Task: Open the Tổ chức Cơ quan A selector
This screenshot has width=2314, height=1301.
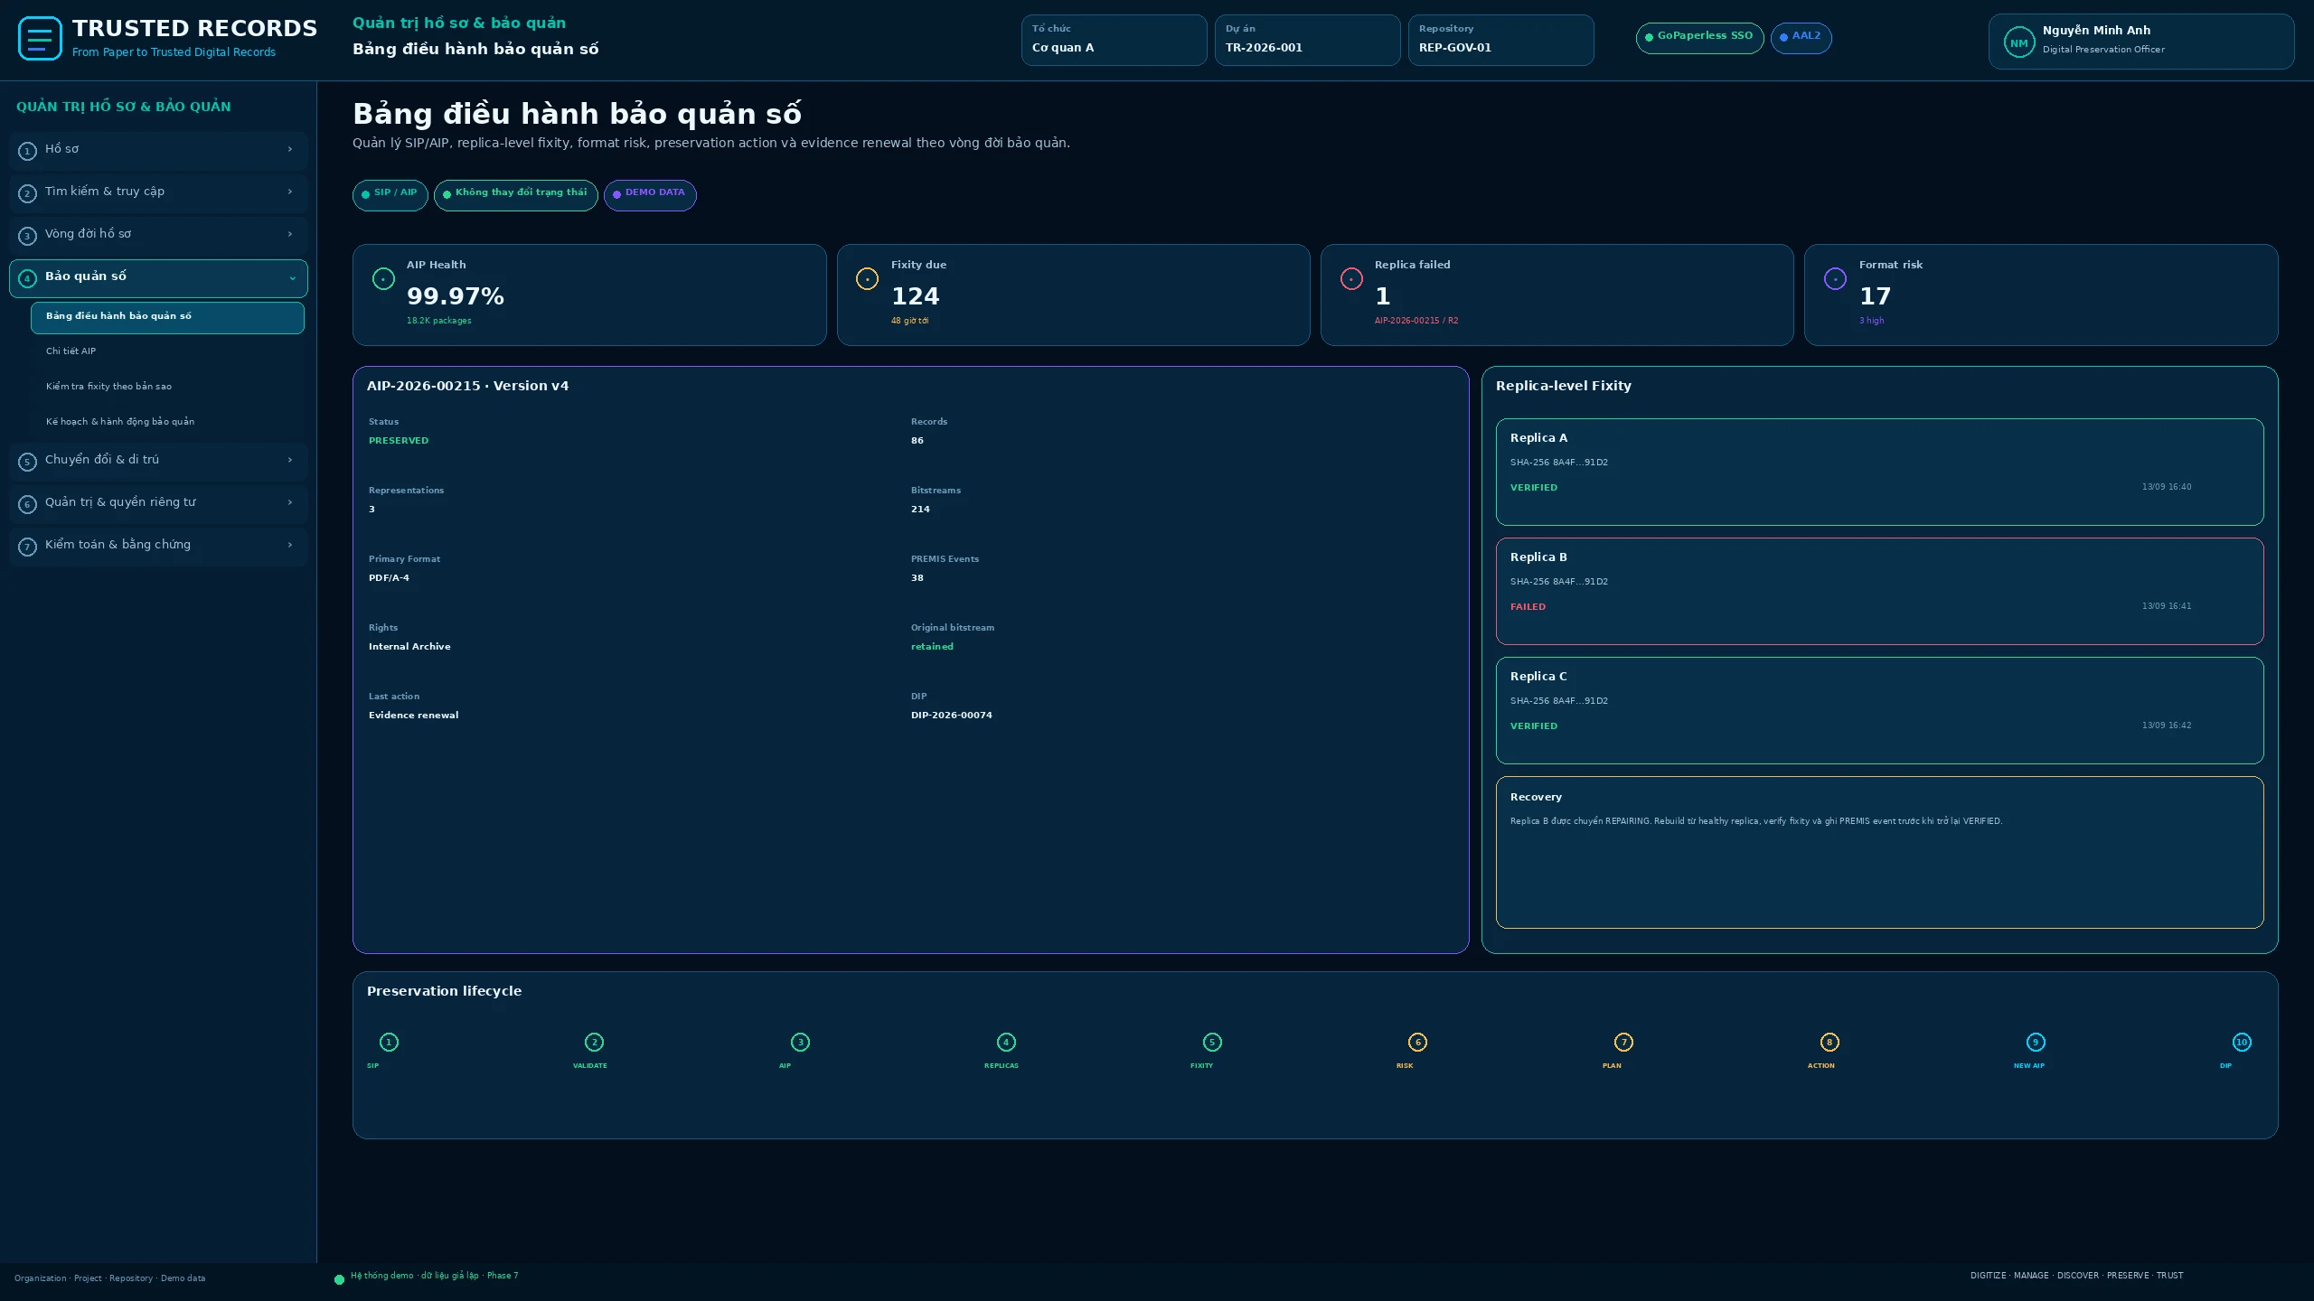Action: (x=1114, y=40)
